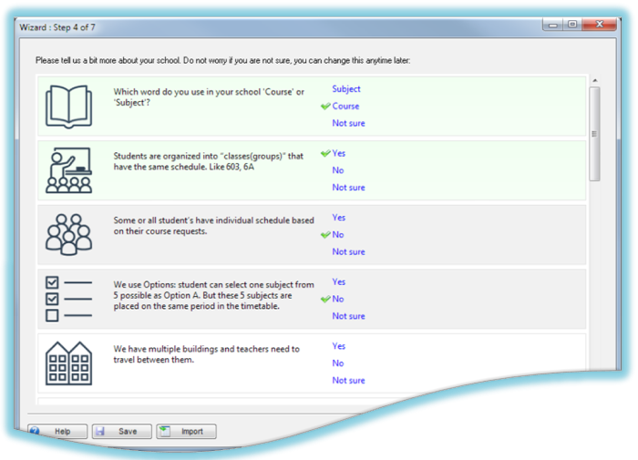Click the open book icon
Image resolution: width=638 pixels, height=460 pixels.
point(68,107)
